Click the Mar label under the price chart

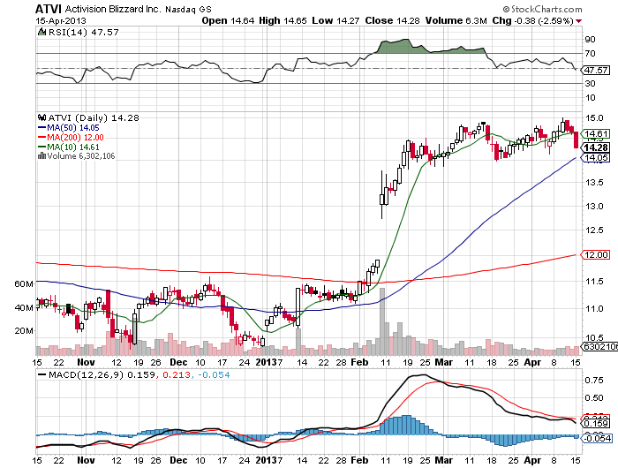click(x=444, y=362)
